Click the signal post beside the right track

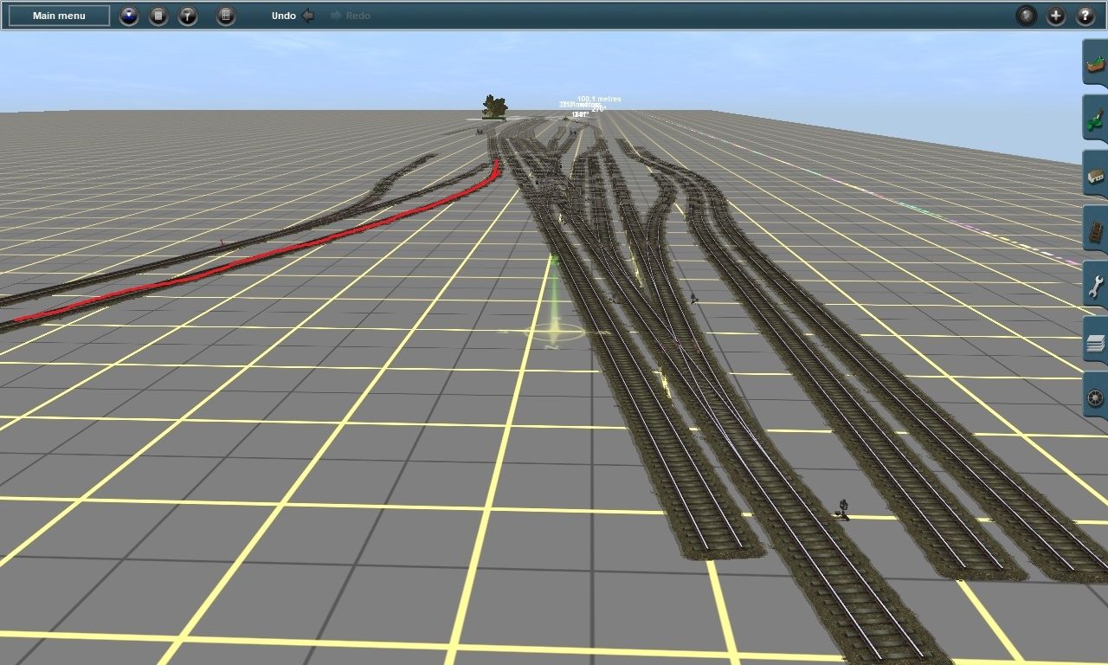[842, 509]
